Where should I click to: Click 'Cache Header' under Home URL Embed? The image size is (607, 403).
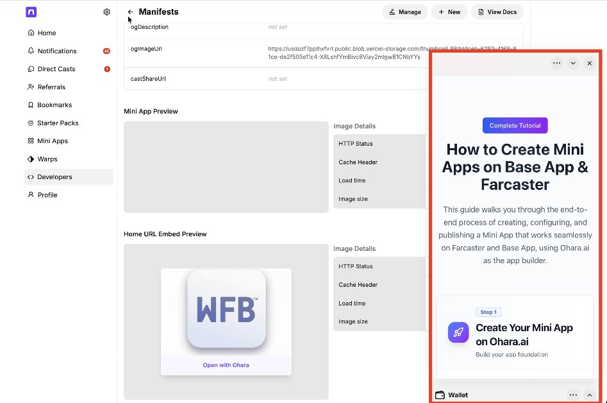358,285
